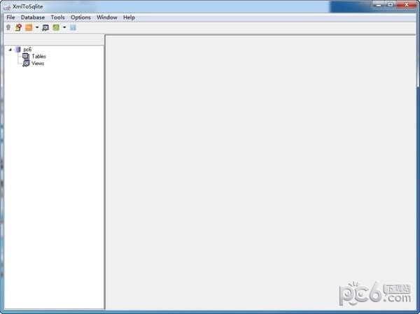This screenshot has height=314, width=420.
Task: Click the XmlToSqlite title bar app icon
Action: (x=7, y=7)
